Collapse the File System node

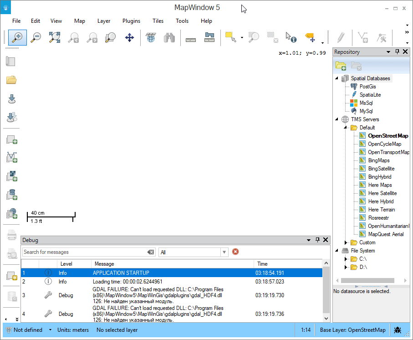point(337,251)
